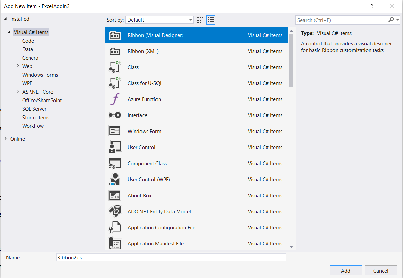Click the template list scrollbar down arrow
Screen dimensions: 403x278
pyautogui.click(x=291, y=246)
